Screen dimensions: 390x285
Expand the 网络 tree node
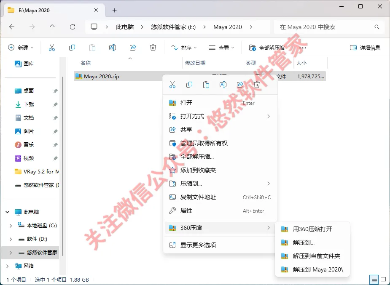8,266
